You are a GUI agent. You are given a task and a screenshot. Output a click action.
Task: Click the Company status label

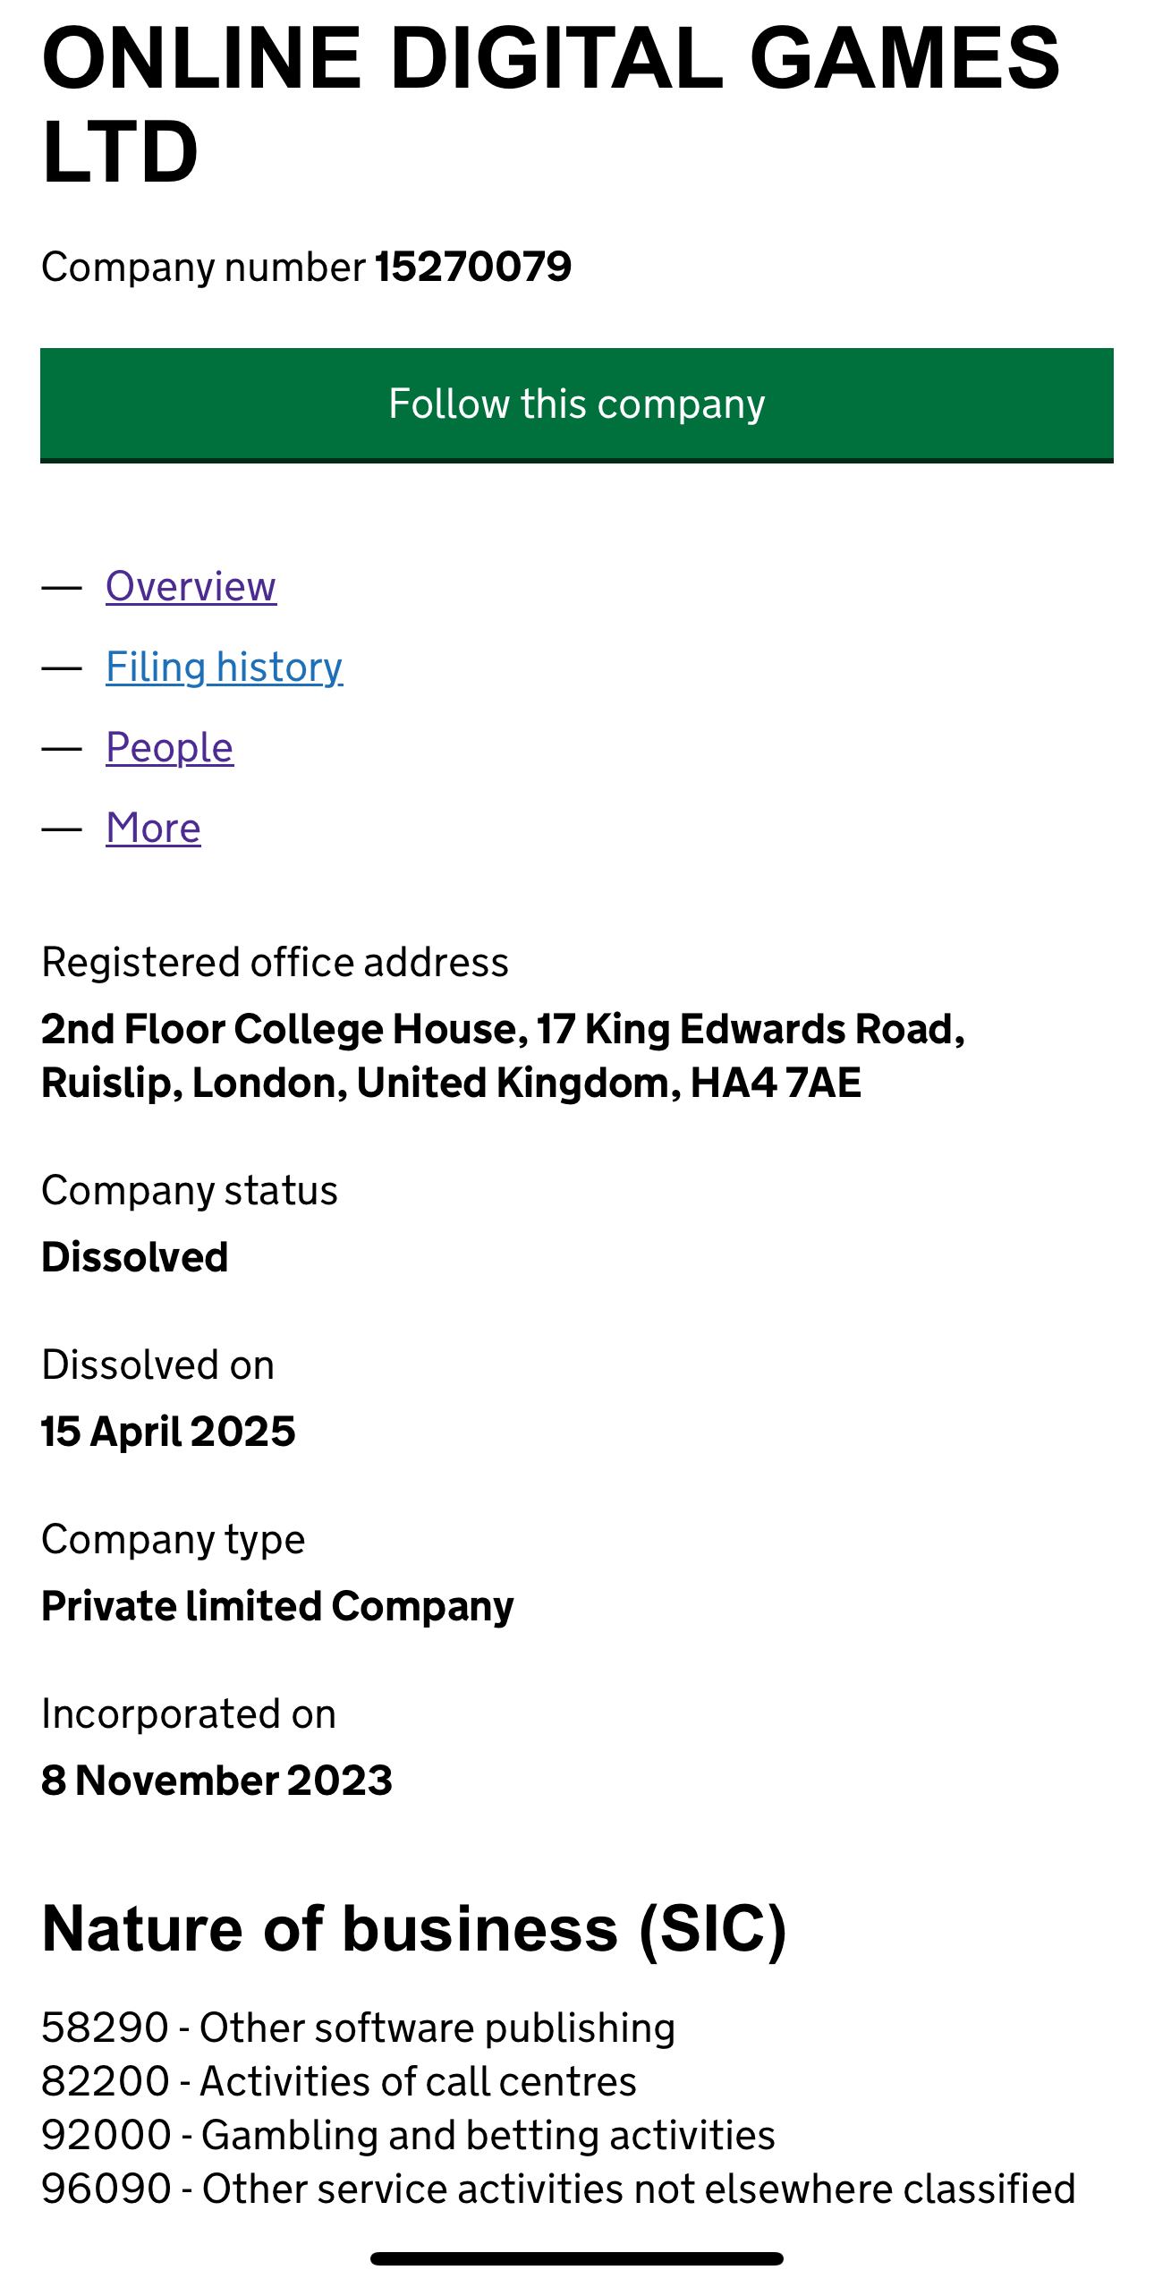point(190,1191)
